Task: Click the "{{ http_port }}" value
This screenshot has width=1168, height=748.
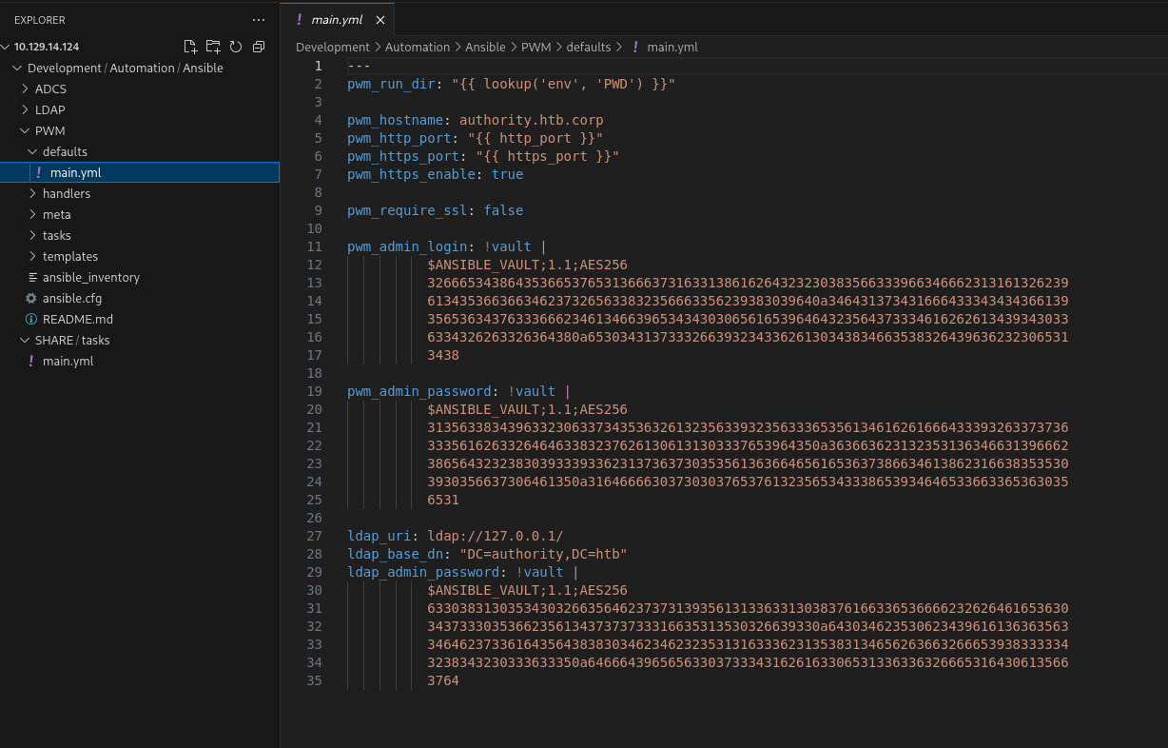Action: (535, 138)
